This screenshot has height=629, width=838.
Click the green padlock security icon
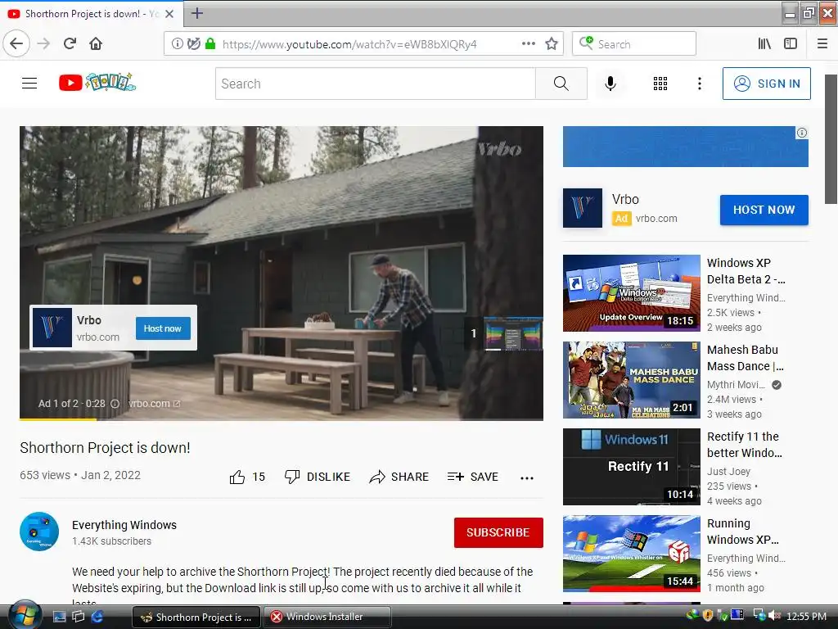click(210, 44)
